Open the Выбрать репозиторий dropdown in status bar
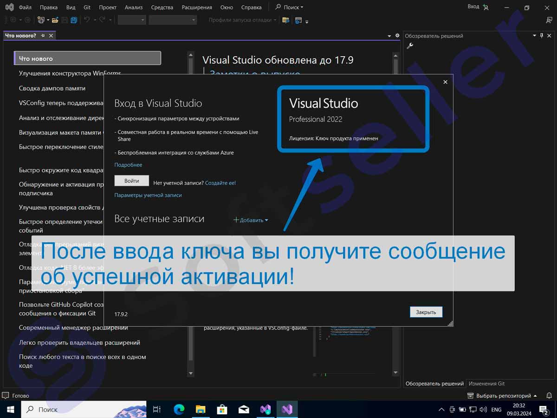Viewport: 557px width, 418px height. click(x=503, y=396)
